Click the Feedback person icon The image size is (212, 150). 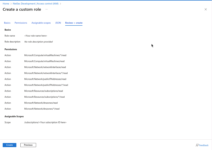click(x=197, y=145)
